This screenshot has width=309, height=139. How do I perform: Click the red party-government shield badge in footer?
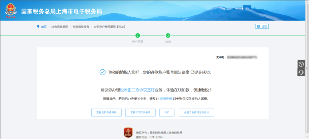click(128, 133)
